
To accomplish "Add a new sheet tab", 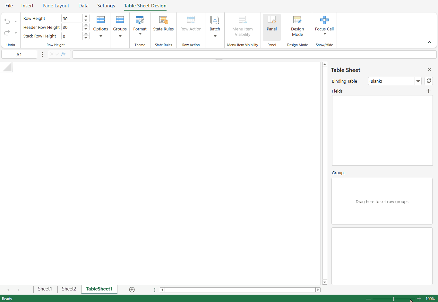I will (132, 290).
